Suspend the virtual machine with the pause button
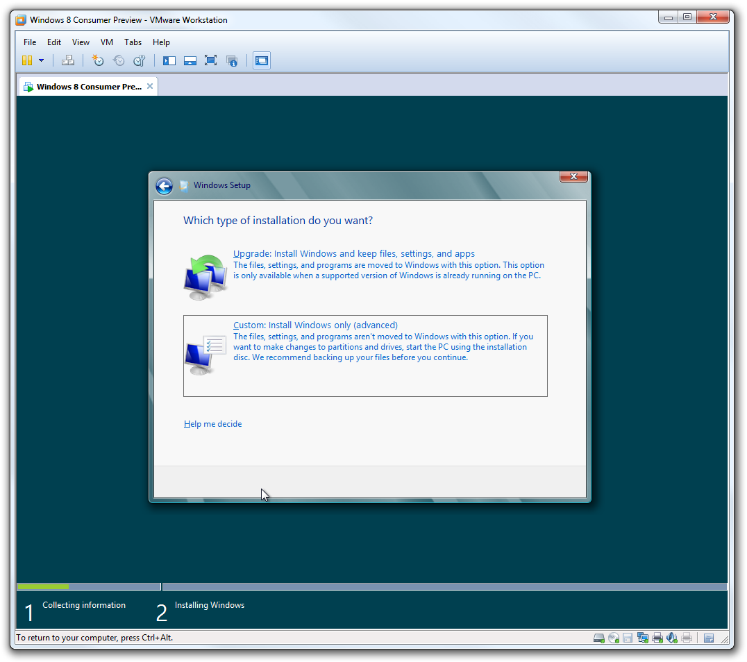This screenshot has height=662, width=747. (27, 60)
